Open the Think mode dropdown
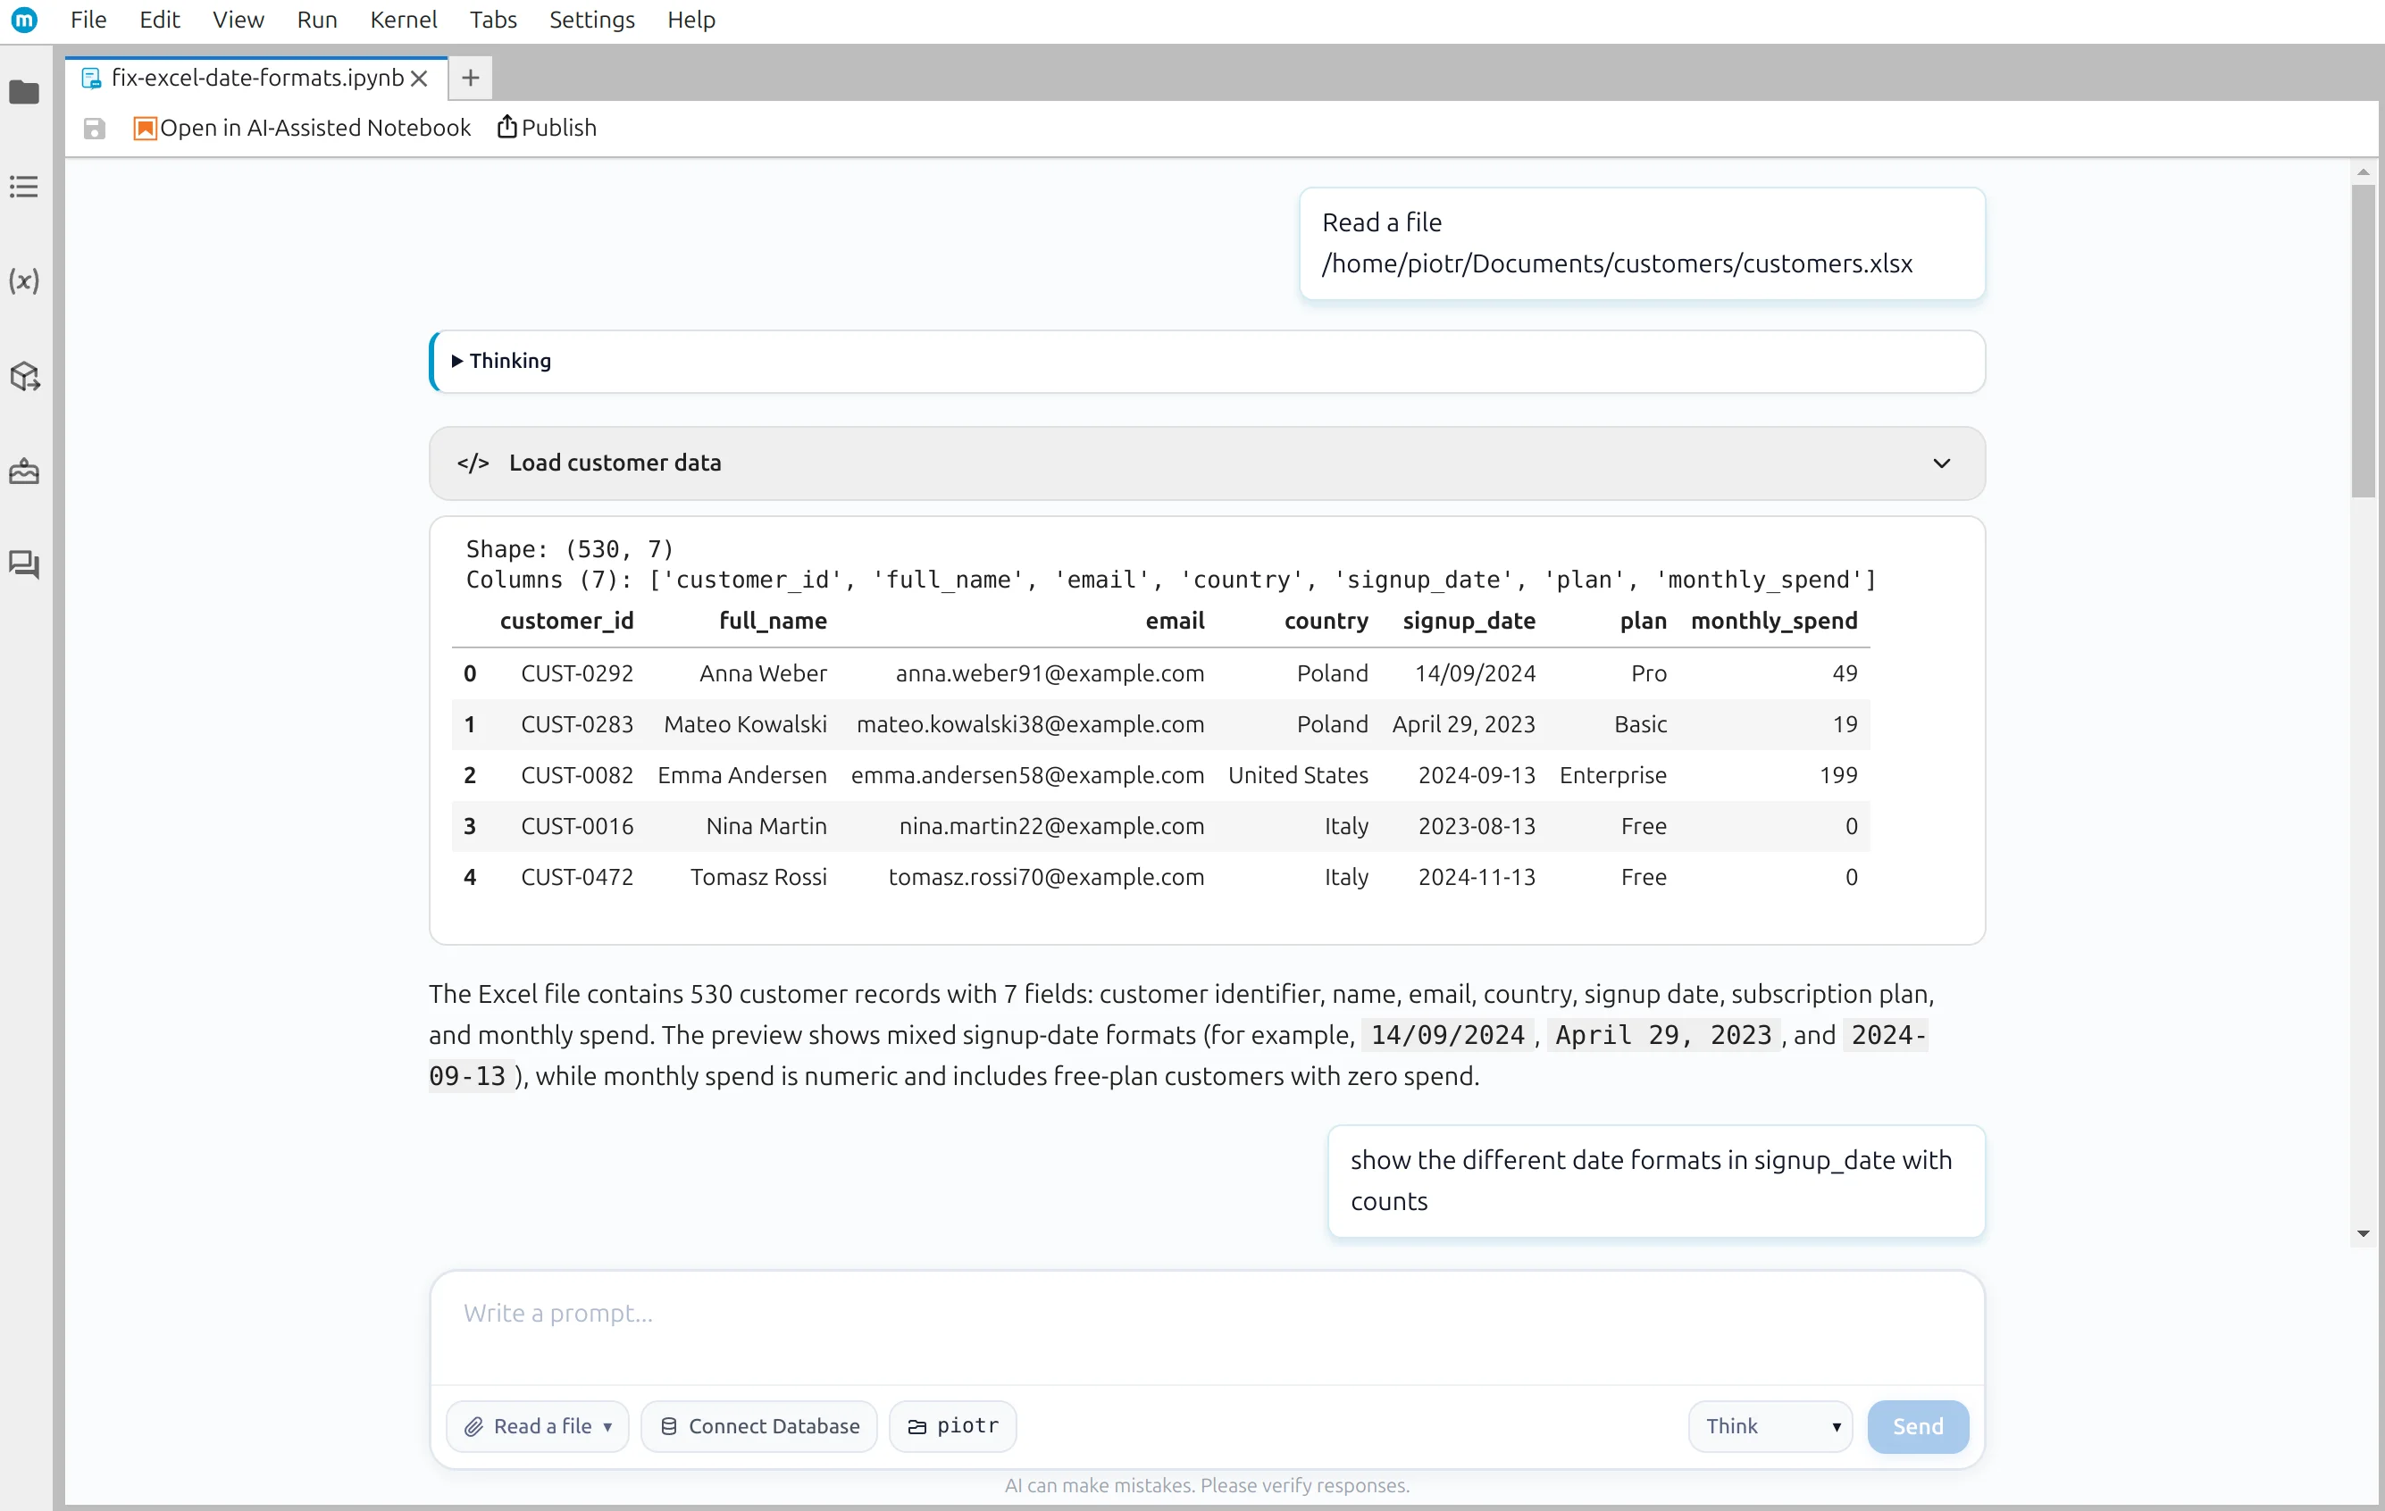 click(1770, 1426)
